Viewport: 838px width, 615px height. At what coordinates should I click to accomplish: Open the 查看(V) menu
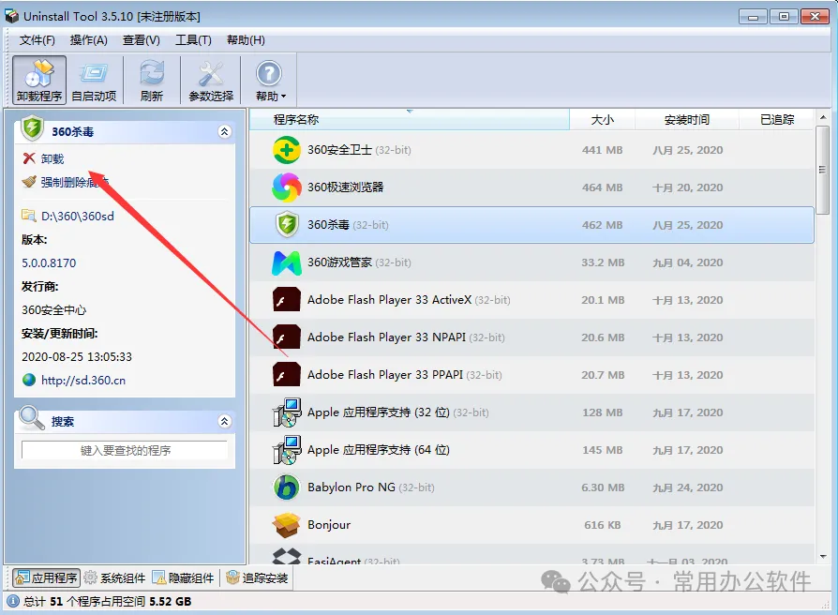point(142,40)
